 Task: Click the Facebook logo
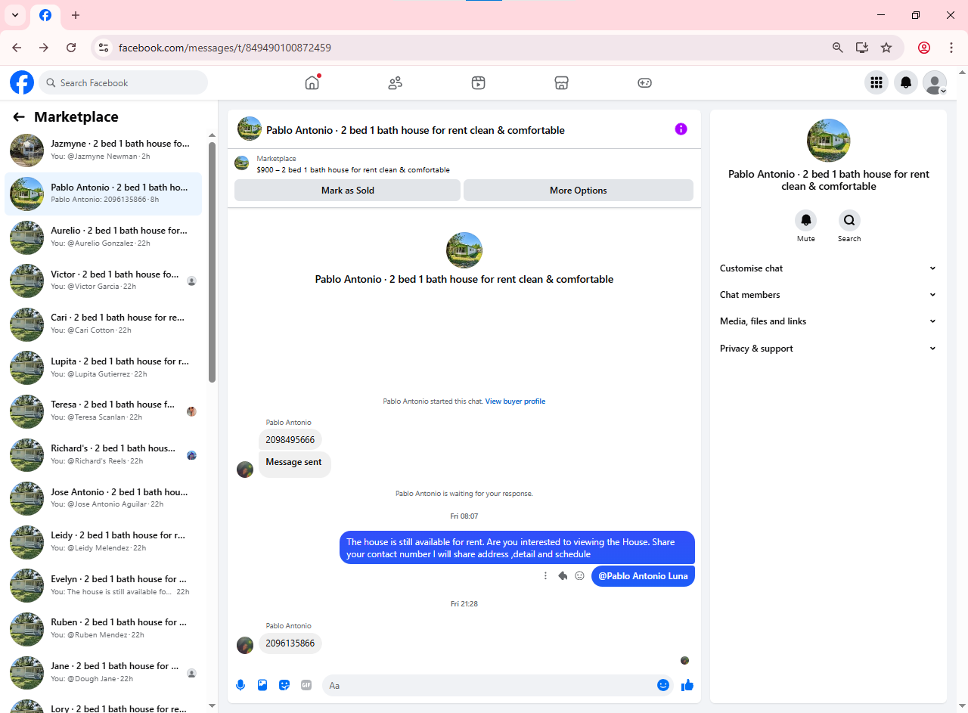(22, 82)
